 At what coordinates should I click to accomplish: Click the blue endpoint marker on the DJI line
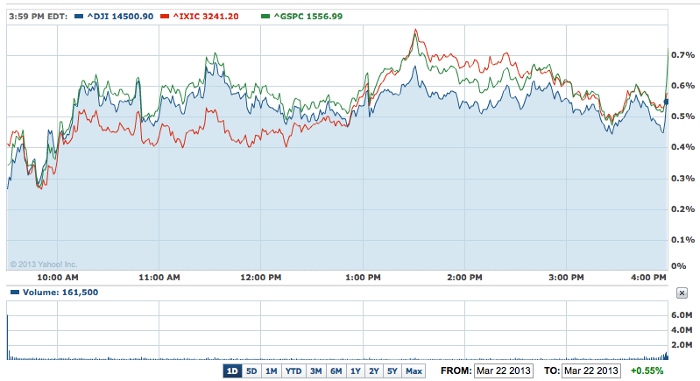pos(666,102)
